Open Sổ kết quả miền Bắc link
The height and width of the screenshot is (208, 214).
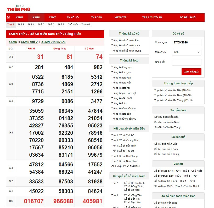[166, 144]
